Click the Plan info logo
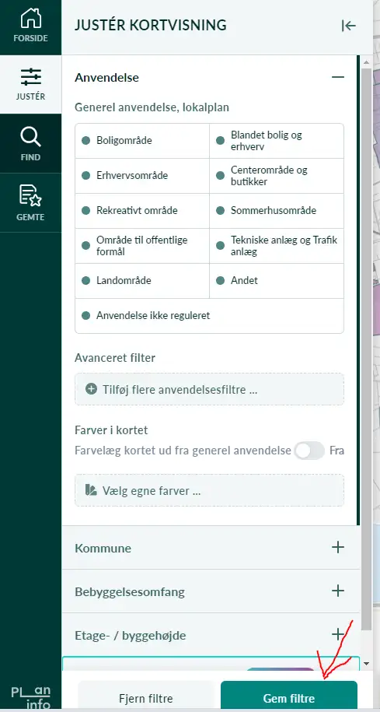Image resolution: width=380 pixels, height=712 pixels. click(x=30, y=696)
